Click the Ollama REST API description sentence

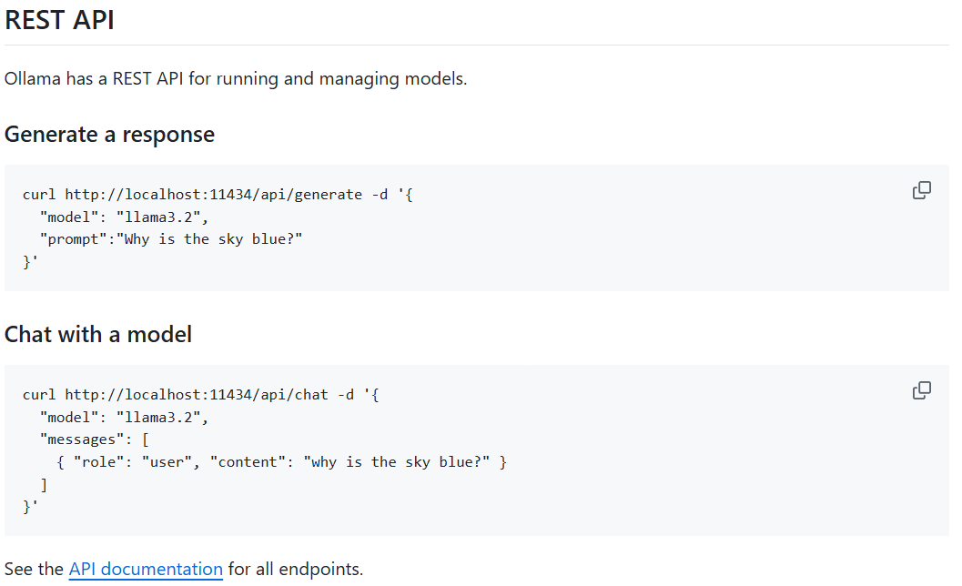pyautogui.click(x=235, y=78)
